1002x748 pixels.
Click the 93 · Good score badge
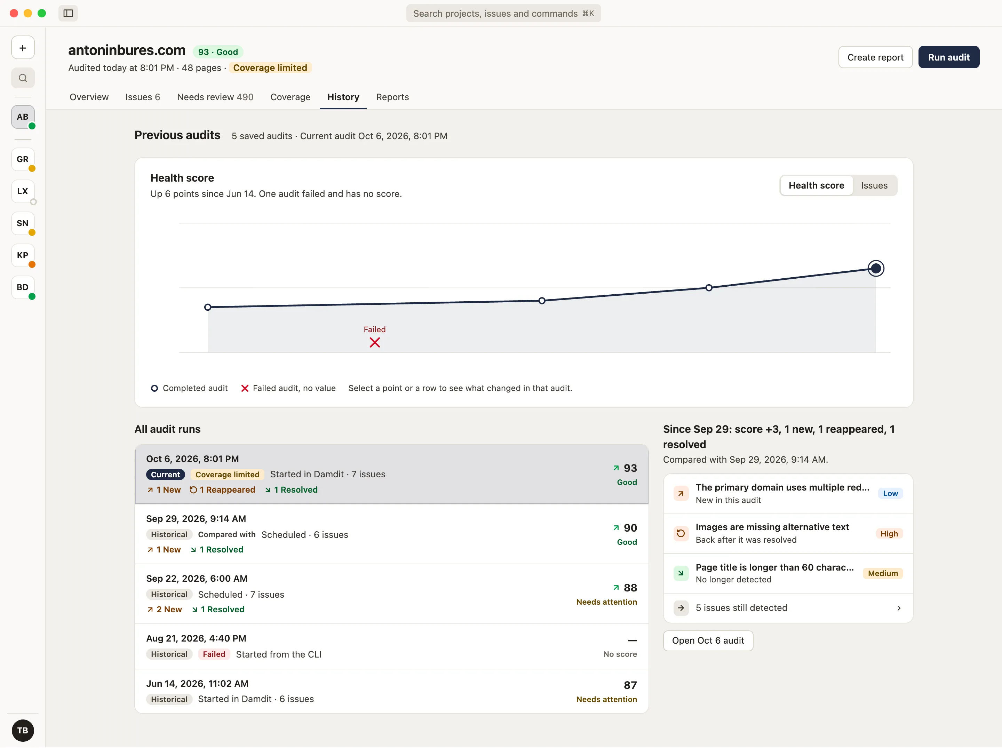point(218,52)
